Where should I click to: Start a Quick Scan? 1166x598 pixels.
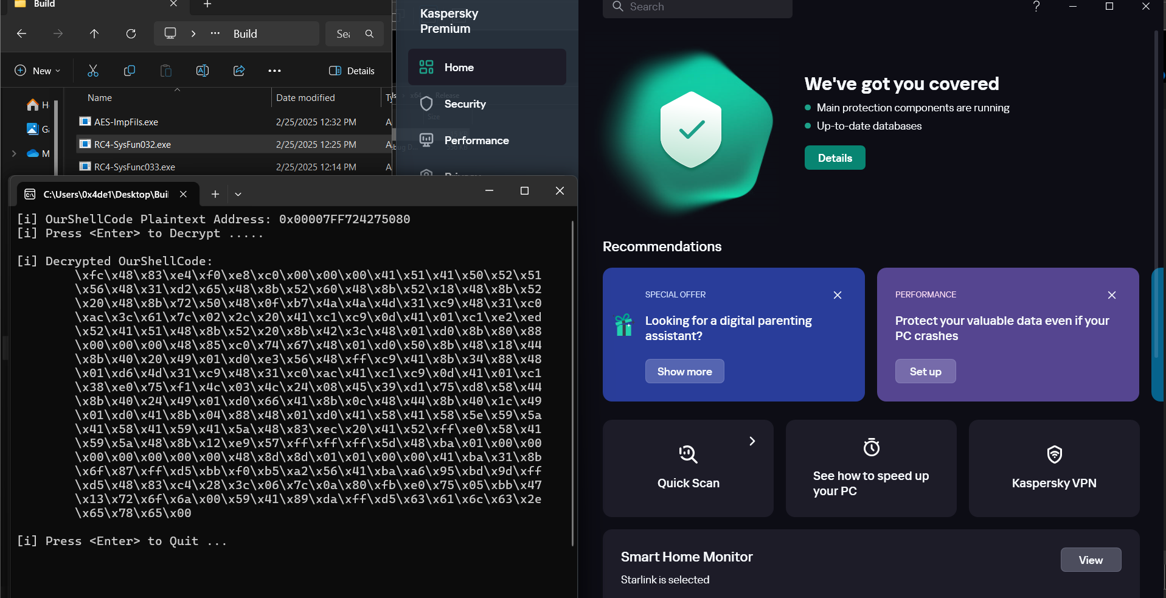pyautogui.click(x=688, y=468)
